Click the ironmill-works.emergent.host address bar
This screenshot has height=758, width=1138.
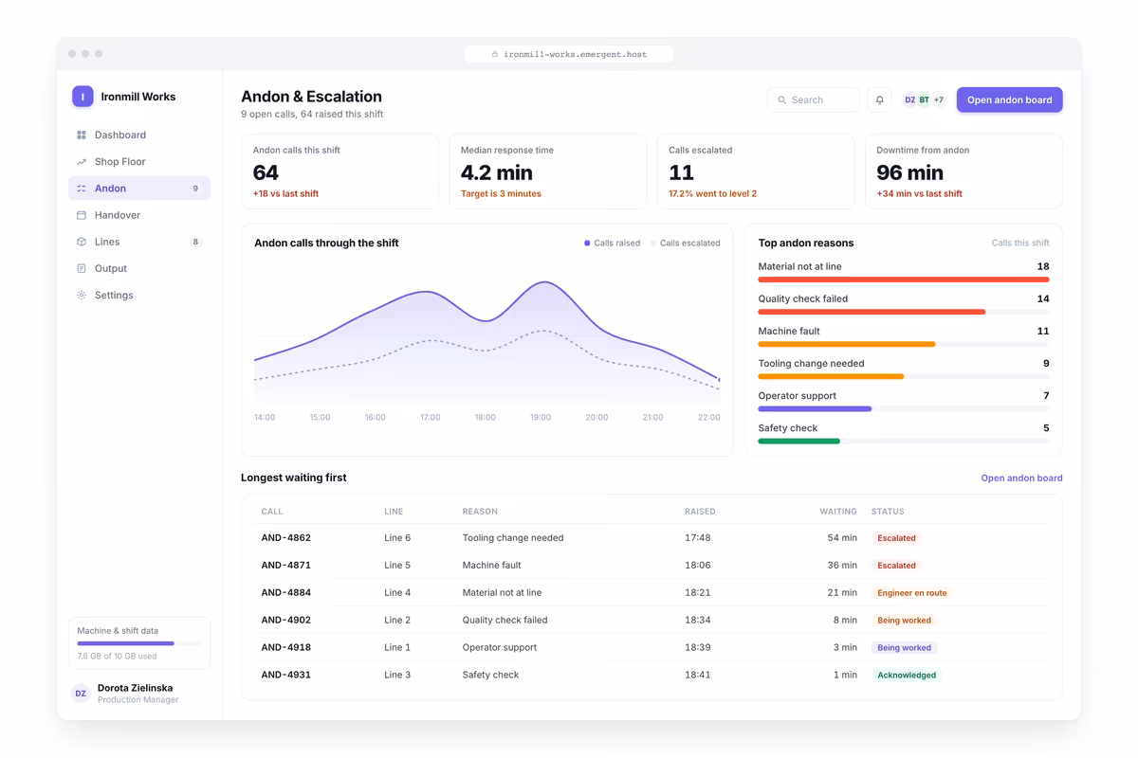click(569, 54)
